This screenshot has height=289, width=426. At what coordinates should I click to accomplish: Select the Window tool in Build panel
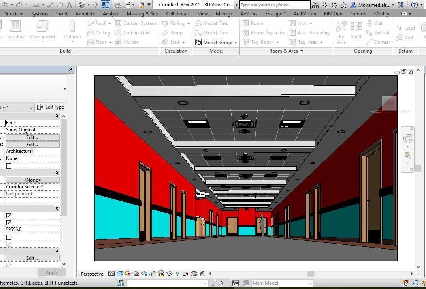pos(15,30)
